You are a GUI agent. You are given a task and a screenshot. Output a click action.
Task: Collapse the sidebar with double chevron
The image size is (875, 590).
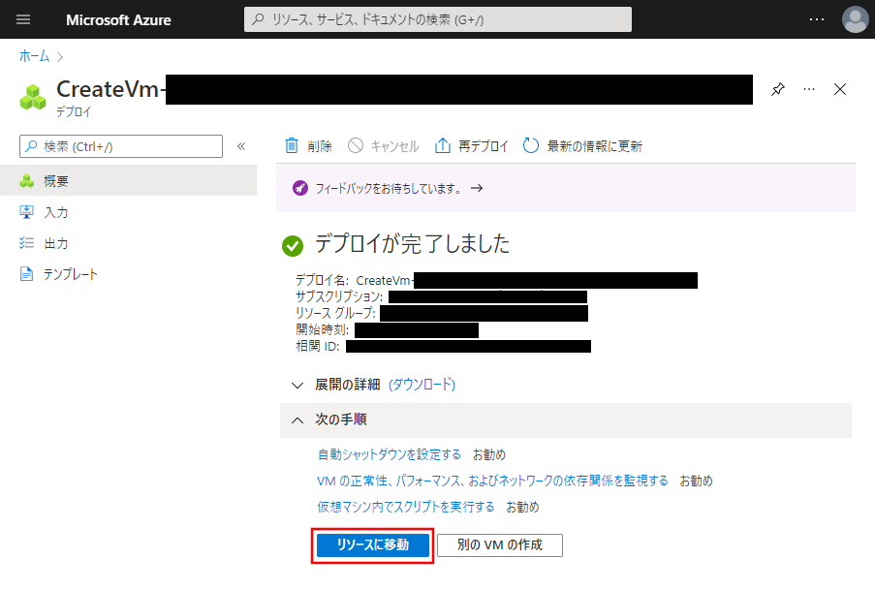(241, 146)
